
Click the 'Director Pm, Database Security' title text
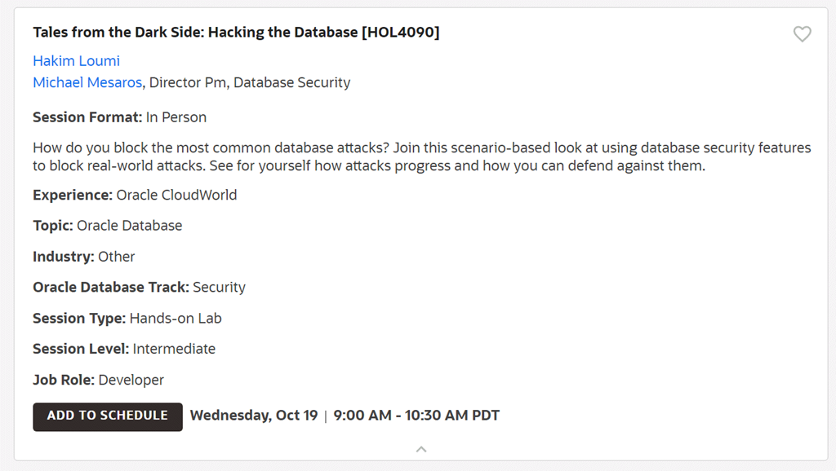click(250, 82)
